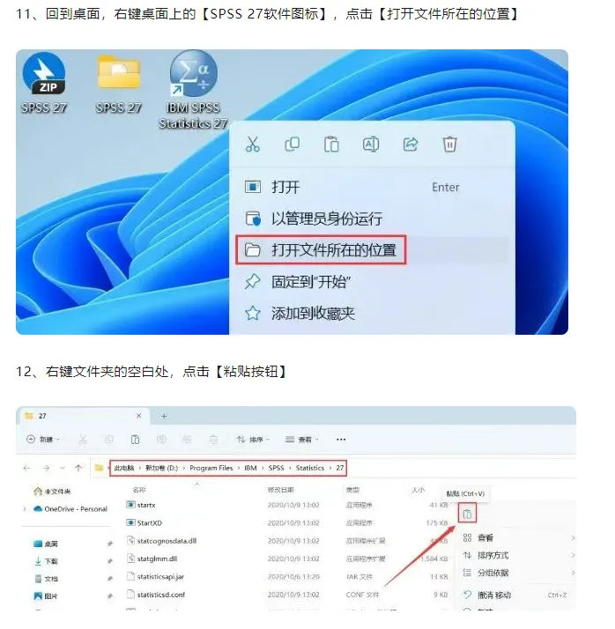The width and height of the screenshot is (615, 629).
Task: Select 打开文件所在的位置 menu entry
Action: (x=321, y=250)
